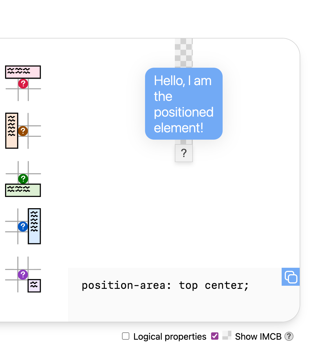The image size is (330, 354).
Task: Click the purple question mark circle
Action: (23, 274)
